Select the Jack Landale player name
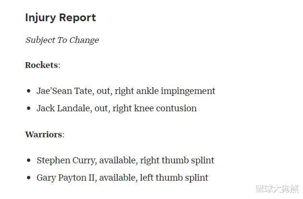The height and width of the screenshot is (199, 303). click(x=63, y=108)
